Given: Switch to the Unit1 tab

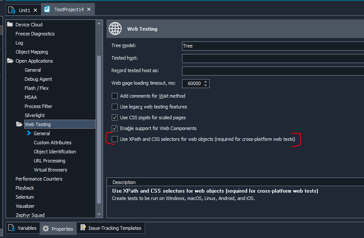Looking at the screenshot, I should click(23, 10).
